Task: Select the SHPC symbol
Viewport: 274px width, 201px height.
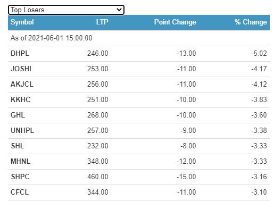Action: 20,177
